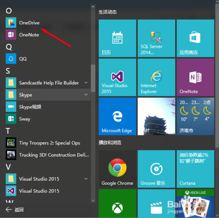Click the Sandcastle Help File Builder folder icon

coord(11,83)
